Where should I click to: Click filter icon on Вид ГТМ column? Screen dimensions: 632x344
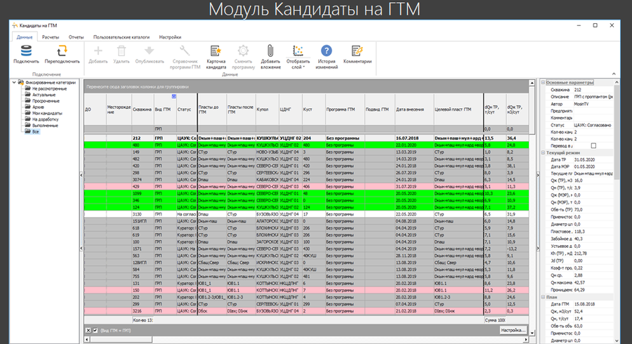click(x=173, y=96)
